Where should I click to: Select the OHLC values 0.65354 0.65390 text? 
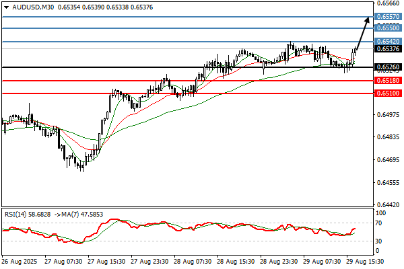point(81,7)
